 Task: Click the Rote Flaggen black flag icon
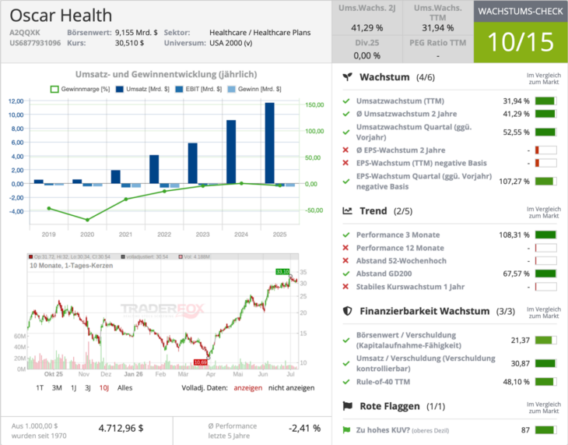click(347, 406)
